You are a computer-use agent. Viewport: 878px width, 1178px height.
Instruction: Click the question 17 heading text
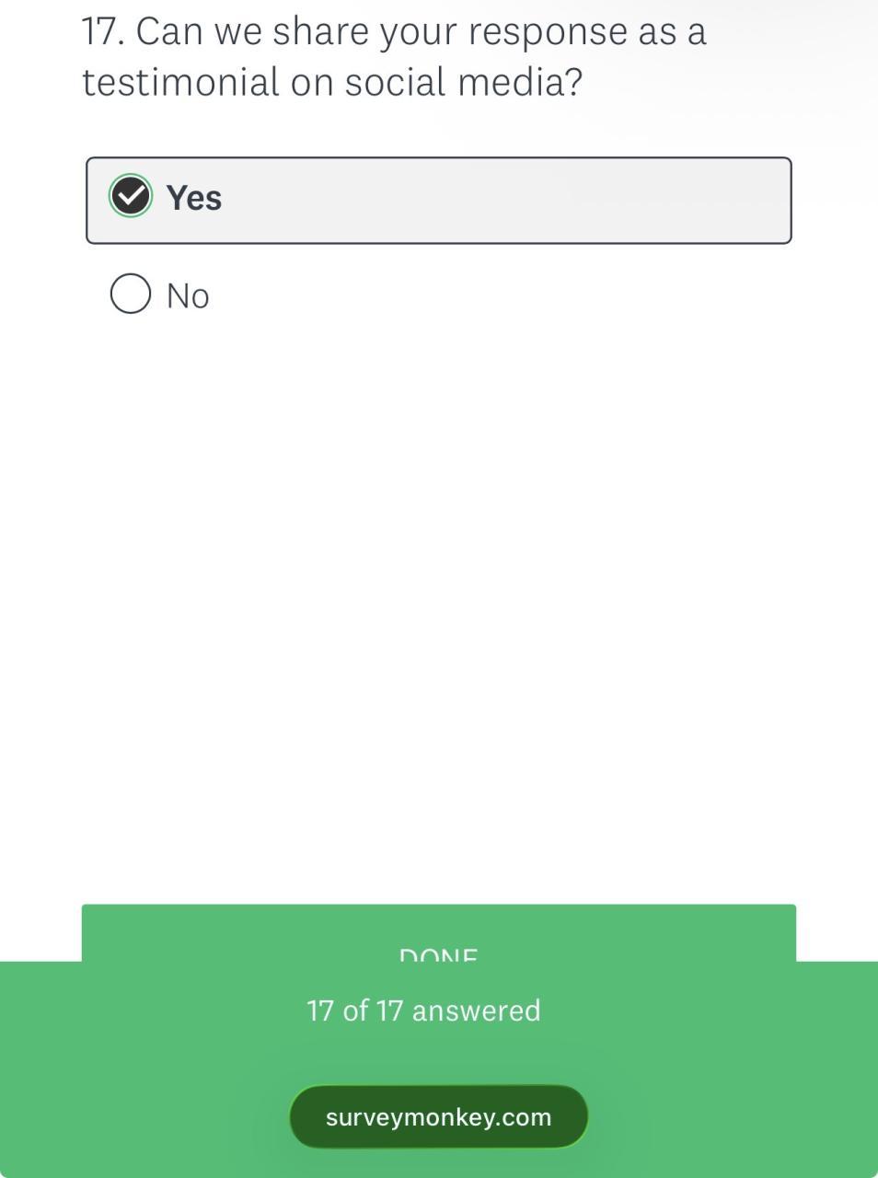394,56
